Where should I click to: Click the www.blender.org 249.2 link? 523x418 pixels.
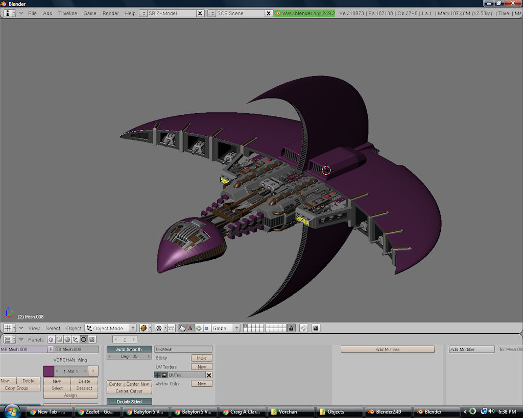point(304,13)
